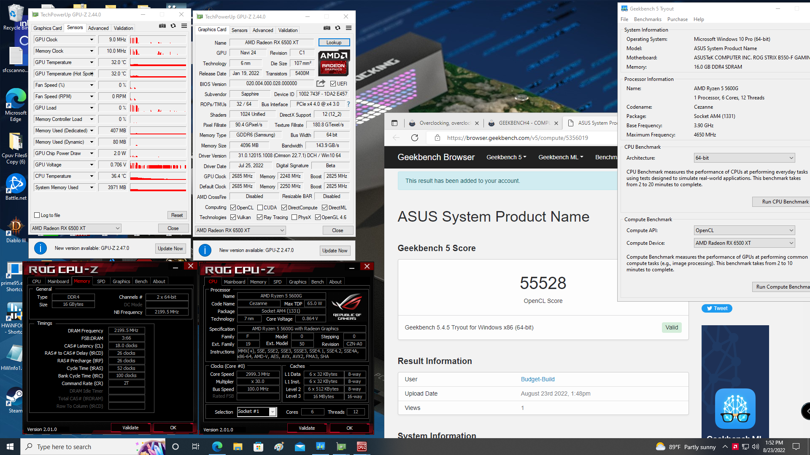Open Microsoft Edge desktop icon

16,105
